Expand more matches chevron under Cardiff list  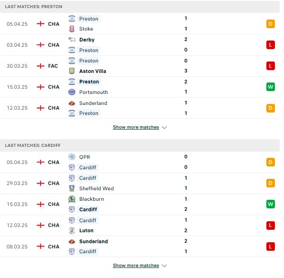click(x=164, y=266)
